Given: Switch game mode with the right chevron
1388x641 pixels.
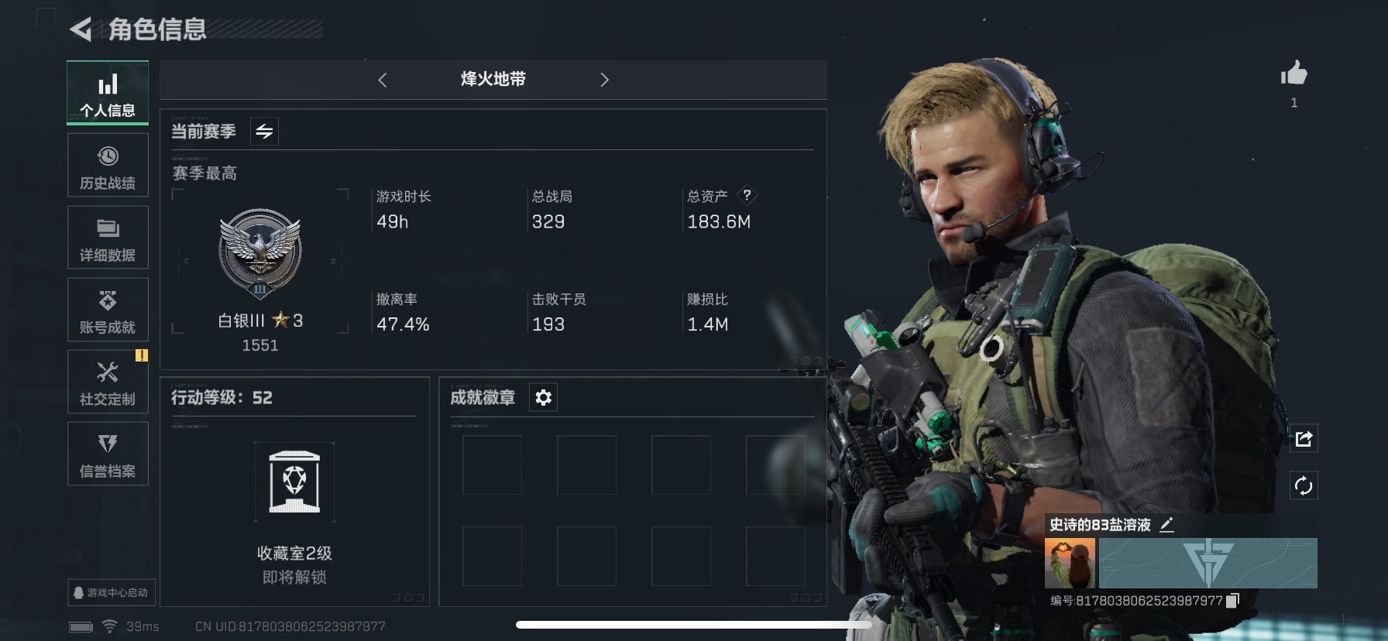Looking at the screenshot, I should [x=604, y=80].
